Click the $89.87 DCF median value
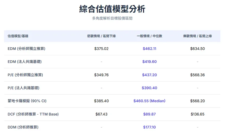This screenshot has height=132, width=226. [149, 114]
